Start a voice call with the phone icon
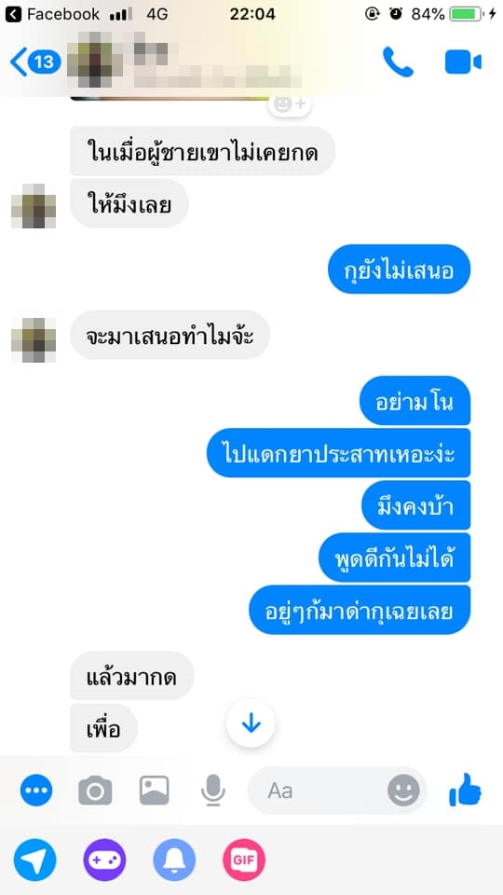Image resolution: width=503 pixels, height=895 pixels. click(398, 62)
